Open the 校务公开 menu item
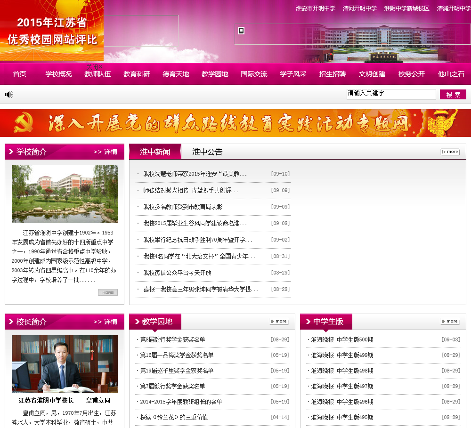 412,74
